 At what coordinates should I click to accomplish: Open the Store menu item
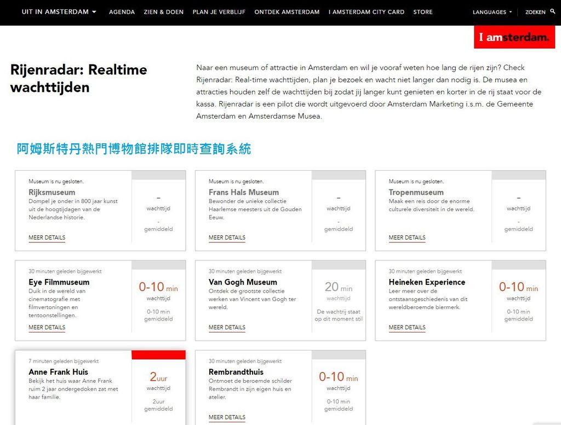(423, 12)
